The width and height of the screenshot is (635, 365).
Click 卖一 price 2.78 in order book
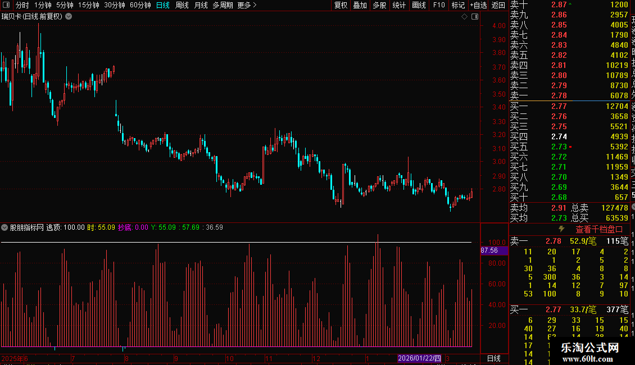click(559, 96)
